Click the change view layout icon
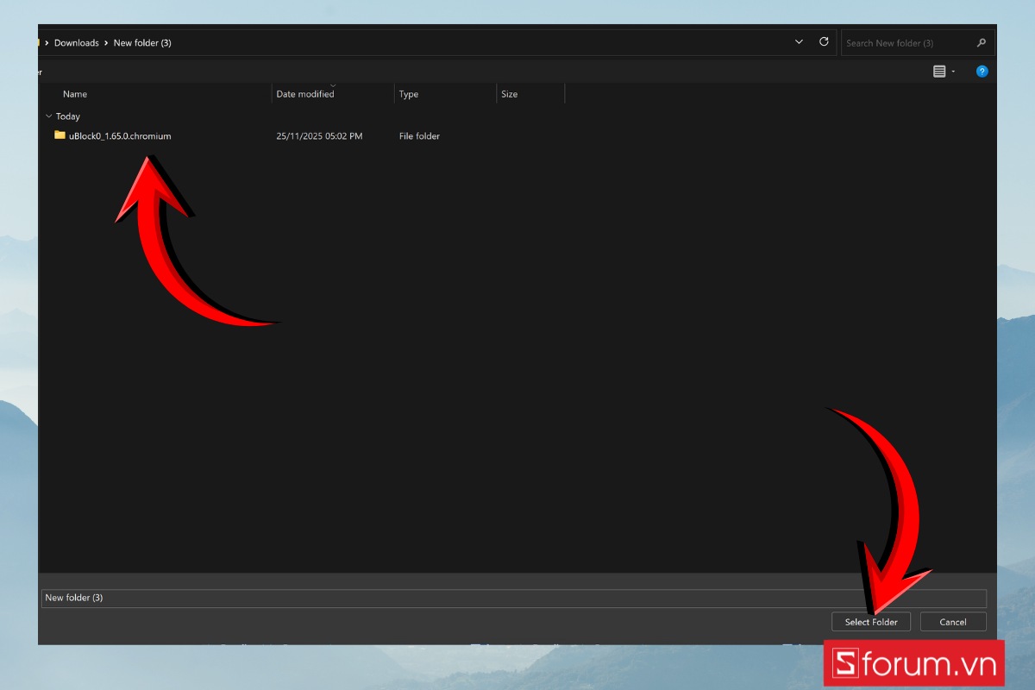This screenshot has height=690, width=1035. [939, 72]
